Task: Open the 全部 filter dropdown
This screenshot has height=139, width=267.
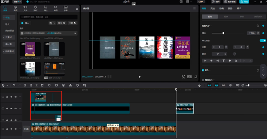Action: point(73,23)
